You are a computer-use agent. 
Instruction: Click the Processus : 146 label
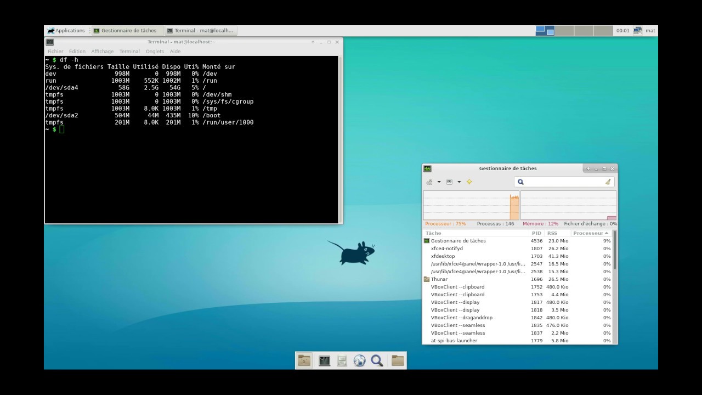point(495,224)
